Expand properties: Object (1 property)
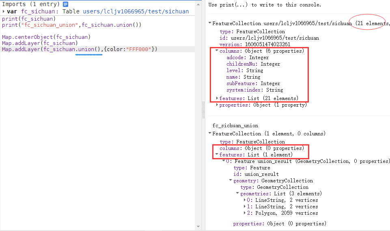This screenshot has height=231, width=390. tap(217, 105)
